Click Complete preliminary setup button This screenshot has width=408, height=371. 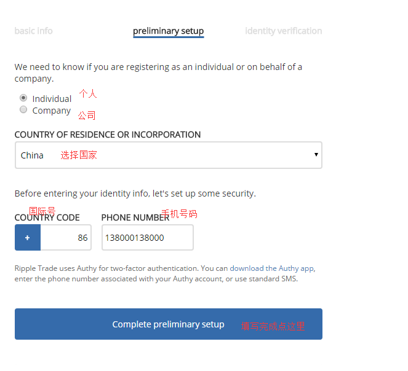tap(169, 324)
